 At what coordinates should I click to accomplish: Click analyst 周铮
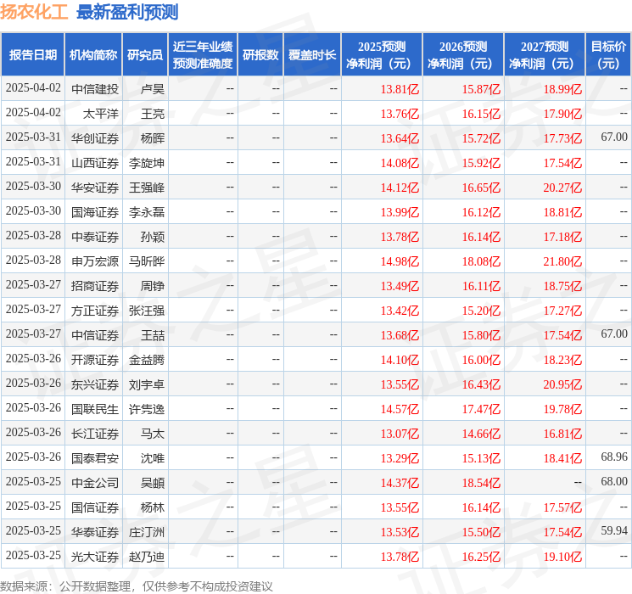153,285
